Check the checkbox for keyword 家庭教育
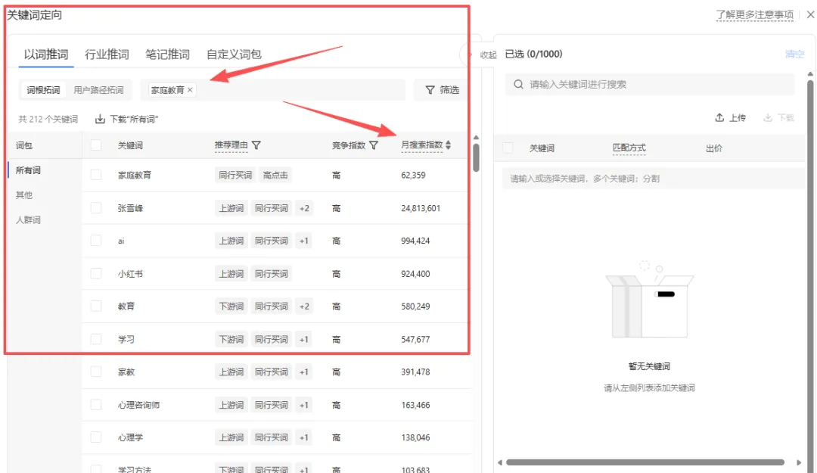The width and height of the screenshot is (817, 473). pos(96,175)
